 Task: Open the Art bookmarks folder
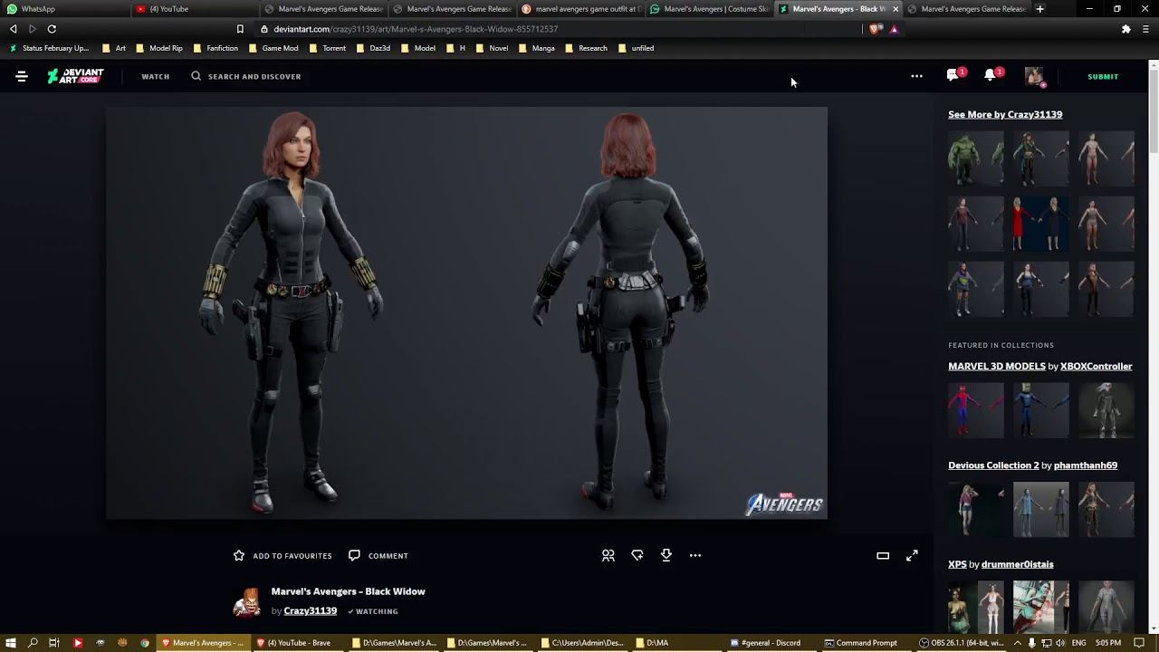(114, 48)
